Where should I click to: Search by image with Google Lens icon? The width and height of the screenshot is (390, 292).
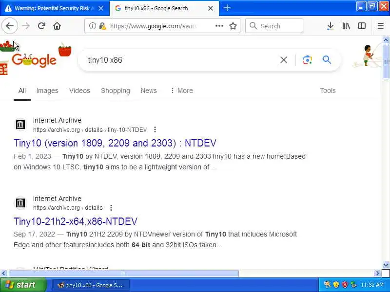tap(308, 60)
